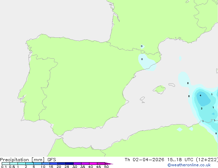Screen dimensions: 218x168
Task: Select the 0.1–0.5 mm legend color swatch
Action: click(6, 164)
